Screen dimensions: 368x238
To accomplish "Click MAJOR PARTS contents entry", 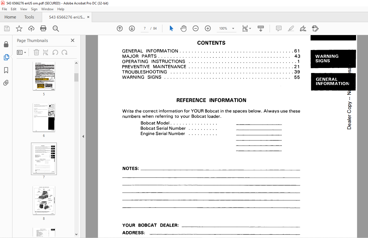I will click(x=211, y=56).
